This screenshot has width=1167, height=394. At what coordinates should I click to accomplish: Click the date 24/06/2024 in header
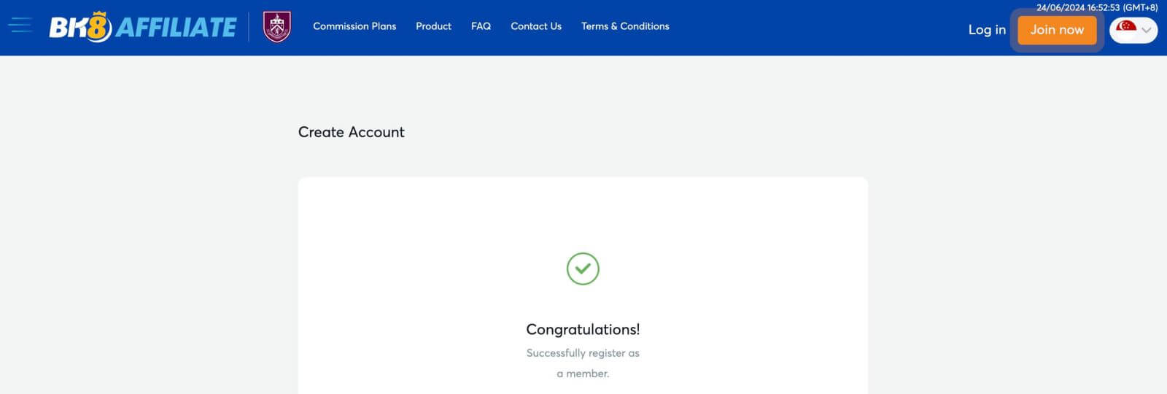(1061, 7)
